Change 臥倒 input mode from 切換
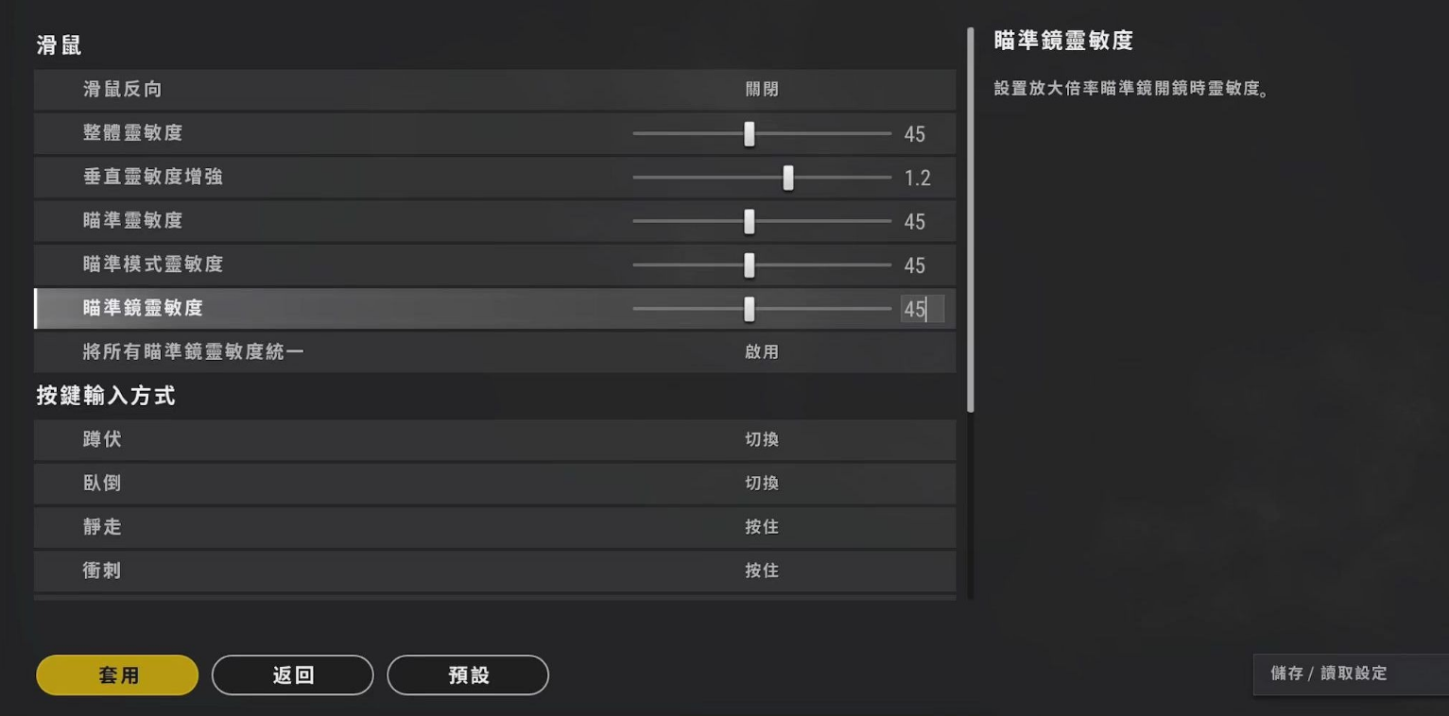 click(x=762, y=483)
